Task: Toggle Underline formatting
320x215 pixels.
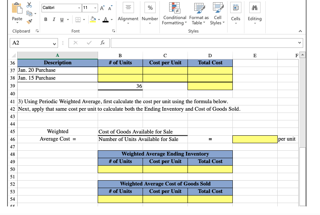Action: click(62, 19)
